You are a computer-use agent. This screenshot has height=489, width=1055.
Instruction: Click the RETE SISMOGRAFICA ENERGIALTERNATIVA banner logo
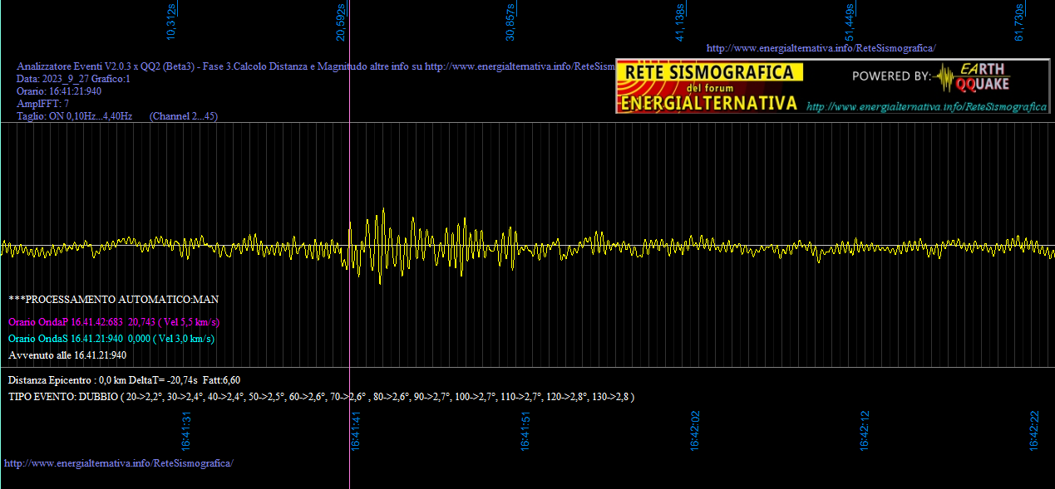coord(709,86)
